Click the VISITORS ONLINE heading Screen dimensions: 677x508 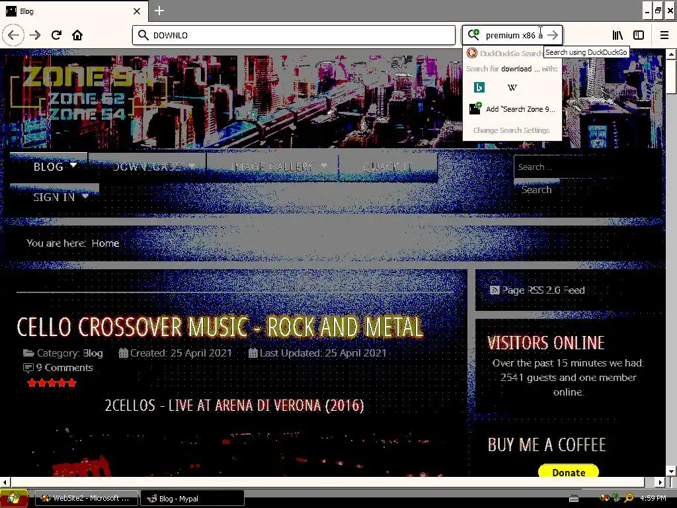(545, 343)
